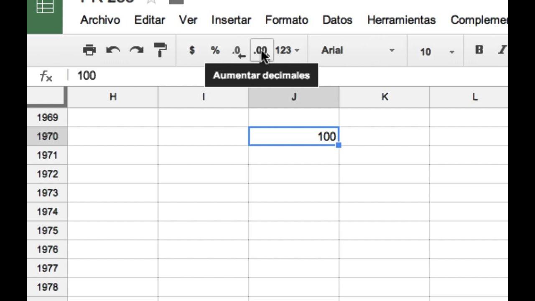This screenshot has width=535, height=301.
Task: Open the Datos menu
Action: pyautogui.click(x=337, y=20)
